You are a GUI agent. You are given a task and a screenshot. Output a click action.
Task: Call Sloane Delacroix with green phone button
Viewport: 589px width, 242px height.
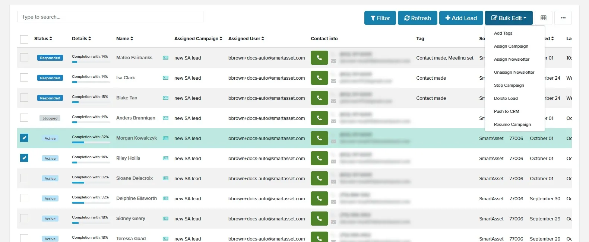[319, 178]
